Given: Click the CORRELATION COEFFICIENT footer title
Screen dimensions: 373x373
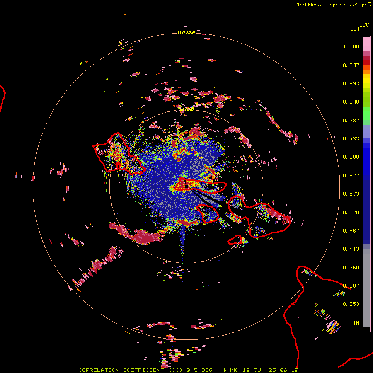Looking at the screenshot, I should pos(131,370).
